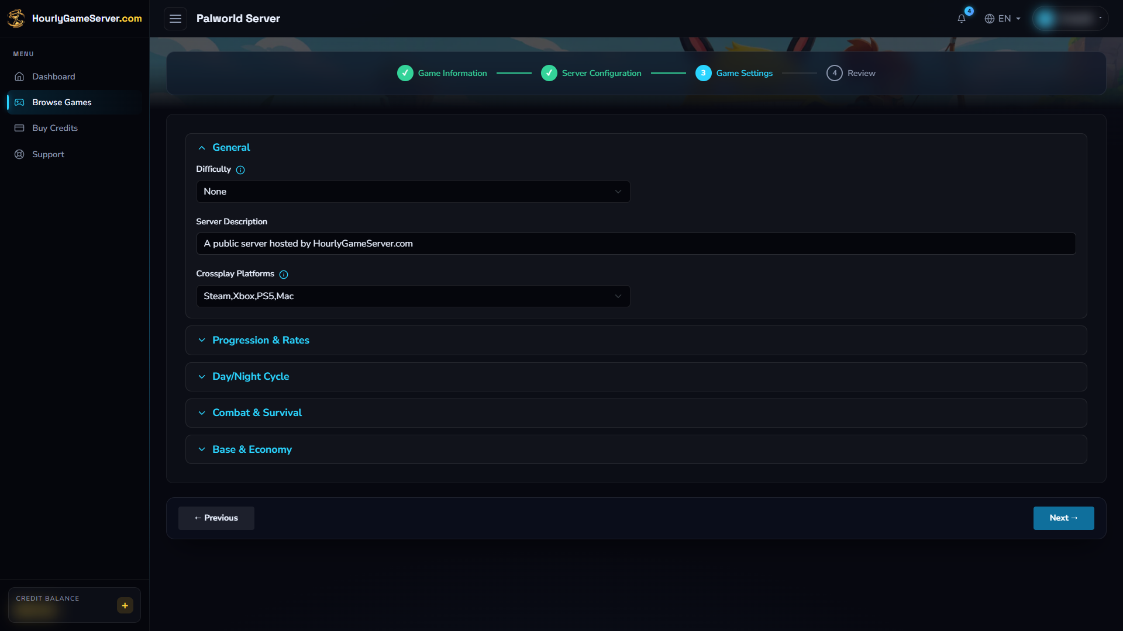Click the Credit Balance label

(47, 598)
